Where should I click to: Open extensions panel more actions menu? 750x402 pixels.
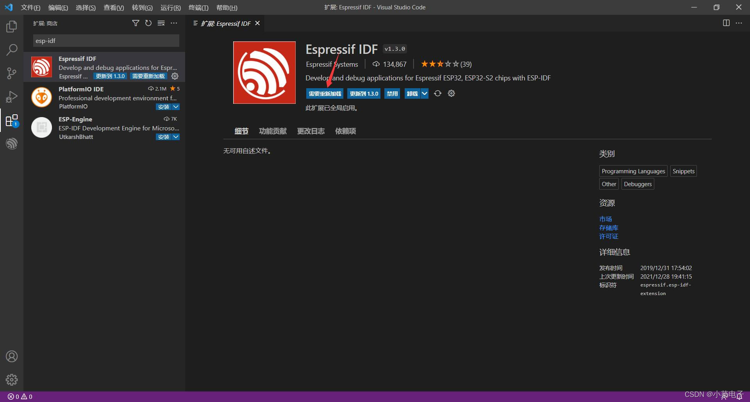(174, 23)
